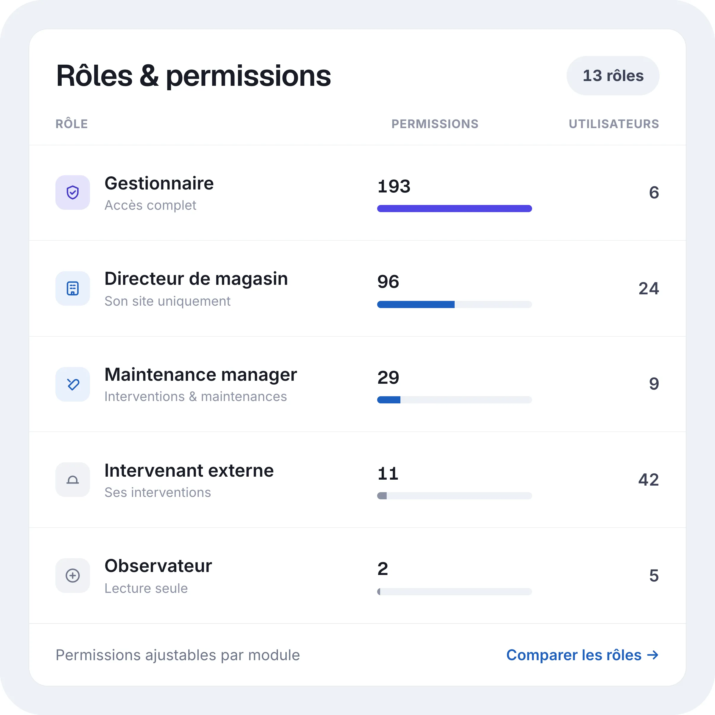This screenshot has height=715, width=715.
Task: Click the Gestionnaire shield icon
Action: tap(72, 192)
